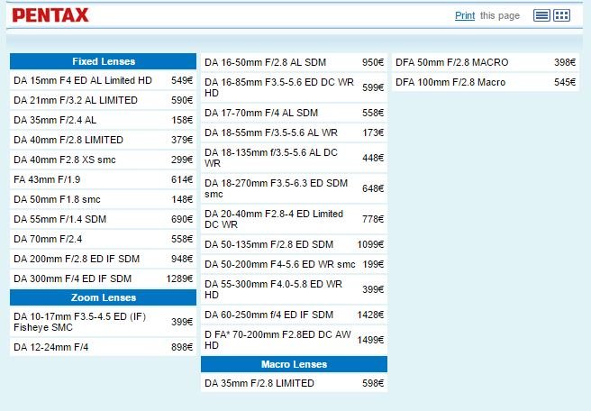The width and height of the screenshot is (591, 411).
Task: Click DA 12-24mm F/4 lens row
Action: [51, 347]
